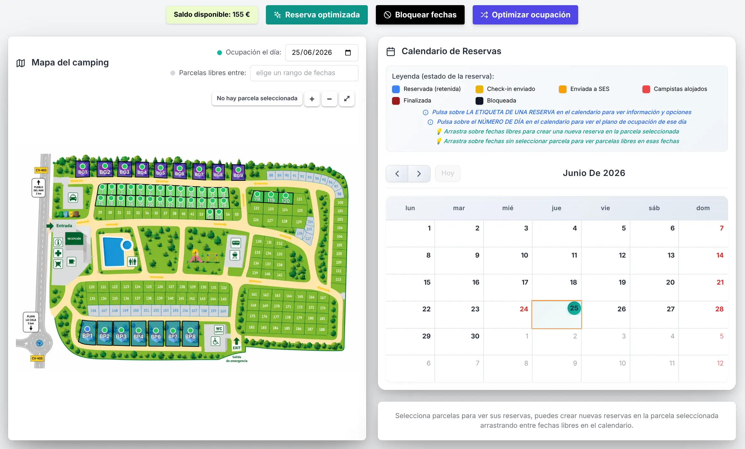Click the 'jue' column header
The height and width of the screenshot is (449, 745).
[x=556, y=208]
